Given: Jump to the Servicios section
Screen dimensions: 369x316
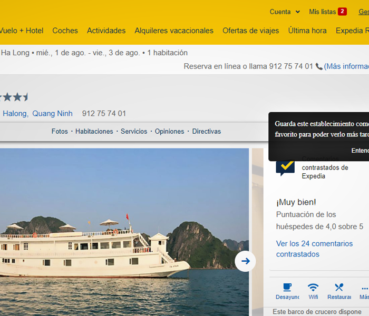Looking at the screenshot, I should [134, 132].
